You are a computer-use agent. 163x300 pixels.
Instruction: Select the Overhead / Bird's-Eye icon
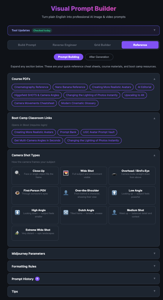(114, 174)
